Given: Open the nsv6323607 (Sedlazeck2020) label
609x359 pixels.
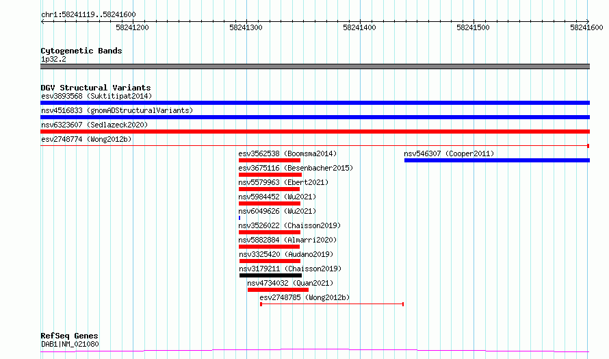Looking at the screenshot, I should click(94, 125).
